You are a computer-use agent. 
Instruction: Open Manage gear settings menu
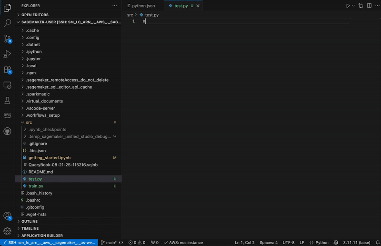click(x=7, y=231)
